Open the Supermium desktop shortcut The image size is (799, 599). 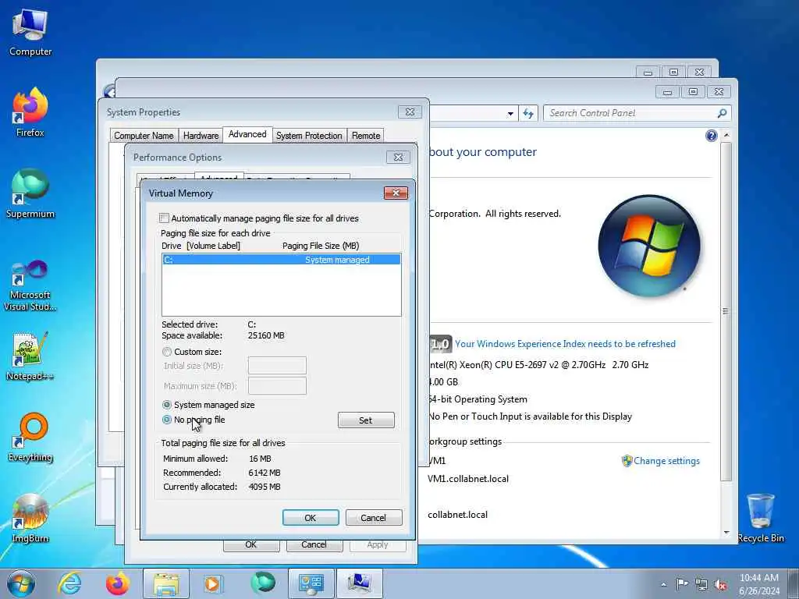[30, 193]
